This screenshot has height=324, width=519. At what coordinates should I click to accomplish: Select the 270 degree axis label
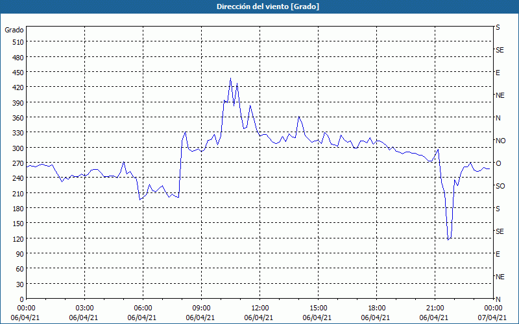pyautogui.click(x=19, y=163)
